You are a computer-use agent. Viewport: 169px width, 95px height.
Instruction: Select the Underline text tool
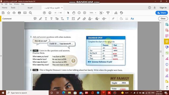(46, 19)
